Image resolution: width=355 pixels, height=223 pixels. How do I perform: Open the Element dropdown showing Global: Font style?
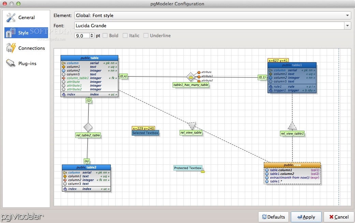click(x=347, y=15)
